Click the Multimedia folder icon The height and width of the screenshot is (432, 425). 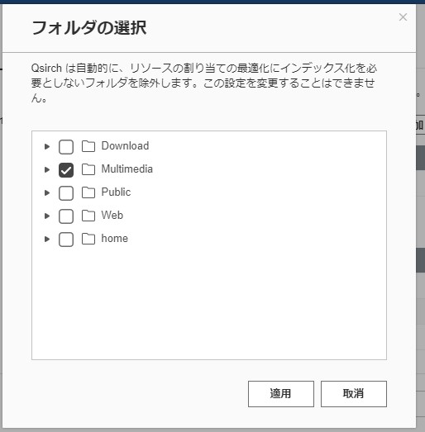tap(88, 169)
